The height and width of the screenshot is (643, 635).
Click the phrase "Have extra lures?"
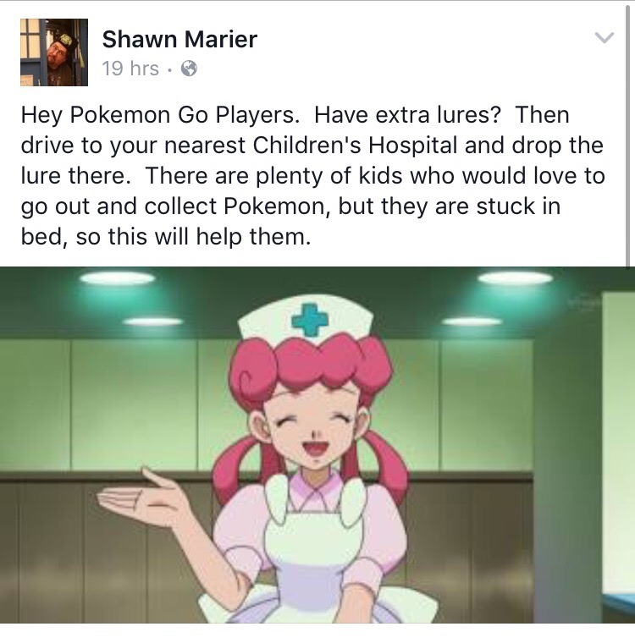(x=407, y=114)
